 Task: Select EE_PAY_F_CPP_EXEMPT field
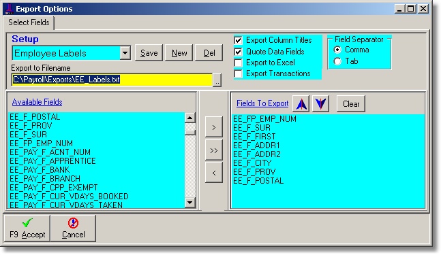click(x=97, y=188)
